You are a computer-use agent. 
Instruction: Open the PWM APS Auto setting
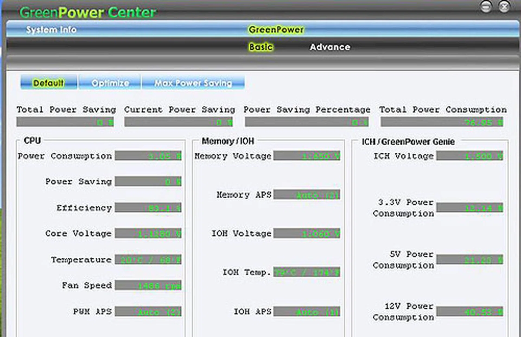pyautogui.click(x=148, y=312)
